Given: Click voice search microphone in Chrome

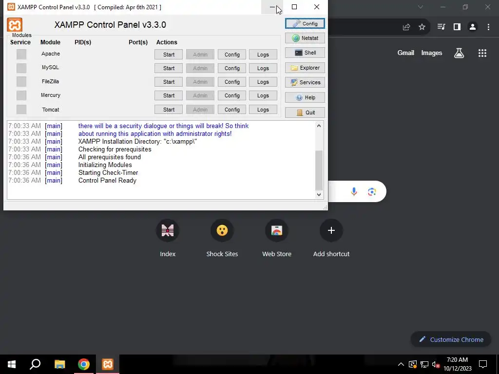Looking at the screenshot, I should 354,191.
